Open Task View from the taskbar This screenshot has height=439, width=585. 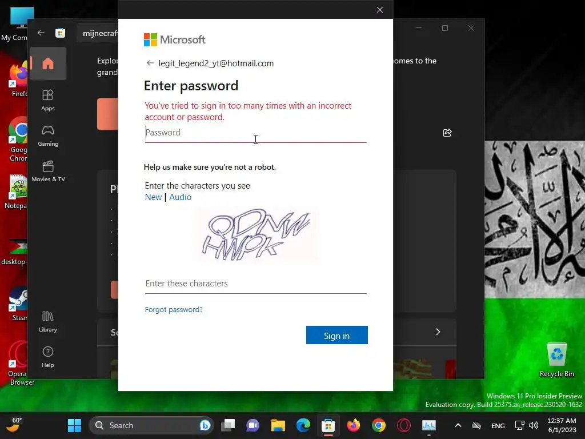228,425
